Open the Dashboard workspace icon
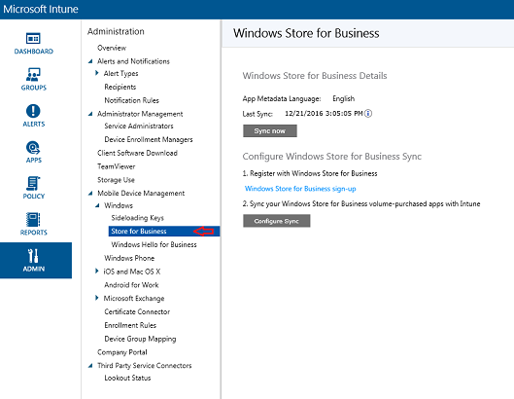The image size is (514, 399). click(33, 43)
